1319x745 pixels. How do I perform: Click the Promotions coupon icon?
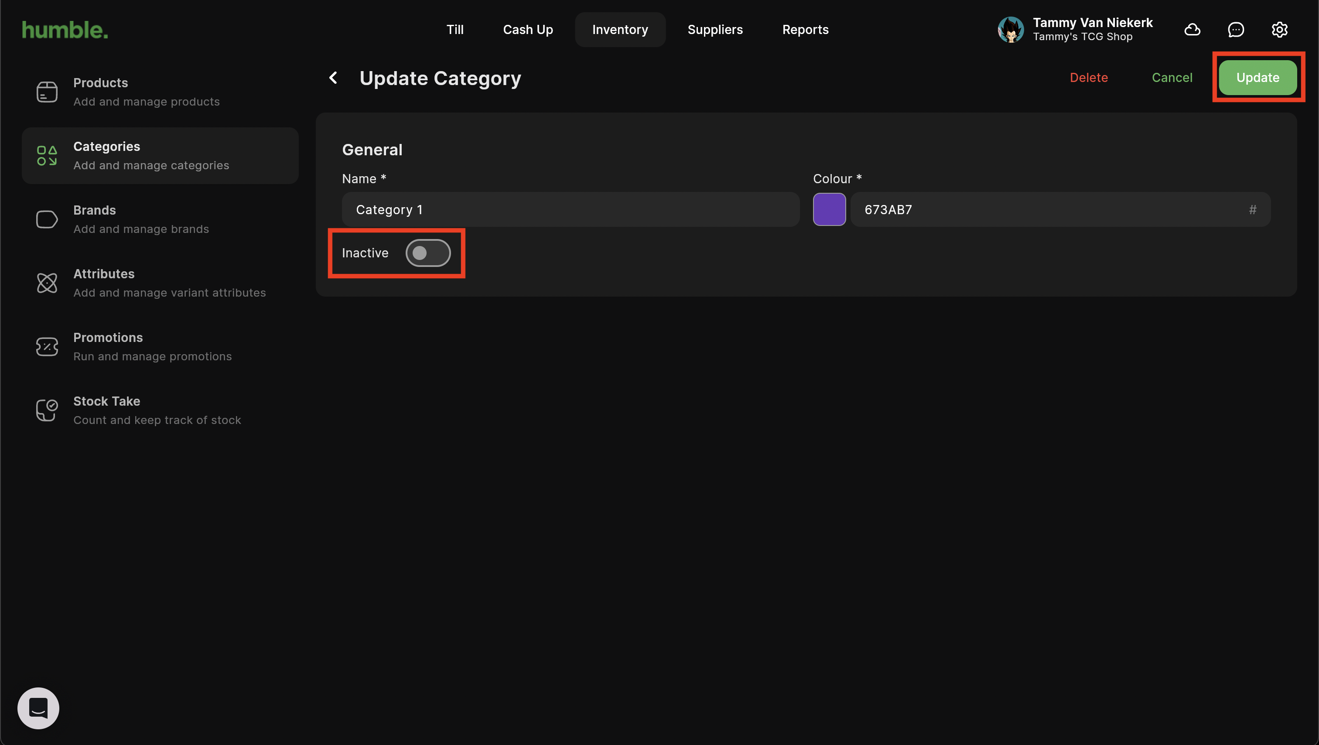point(47,347)
